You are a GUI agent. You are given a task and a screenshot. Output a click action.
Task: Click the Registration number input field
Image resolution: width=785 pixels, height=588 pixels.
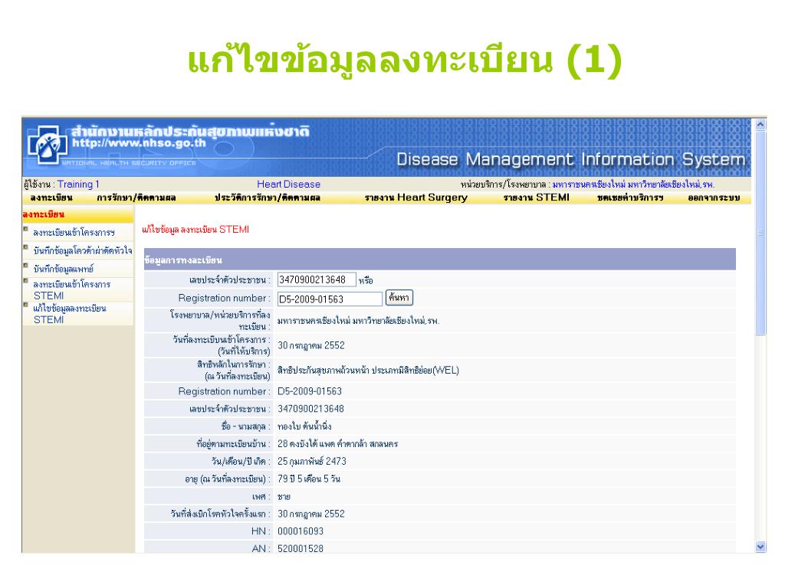(x=330, y=299)
